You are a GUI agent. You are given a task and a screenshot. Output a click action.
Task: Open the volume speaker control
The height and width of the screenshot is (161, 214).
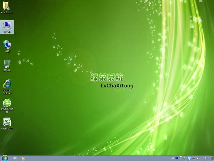[x=198, y=158]
